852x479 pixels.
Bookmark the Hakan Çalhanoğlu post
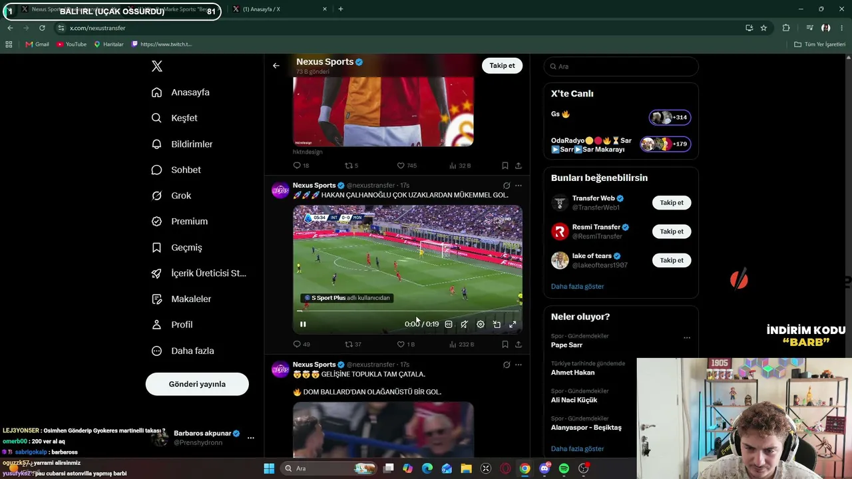click(x=505, y=344)
